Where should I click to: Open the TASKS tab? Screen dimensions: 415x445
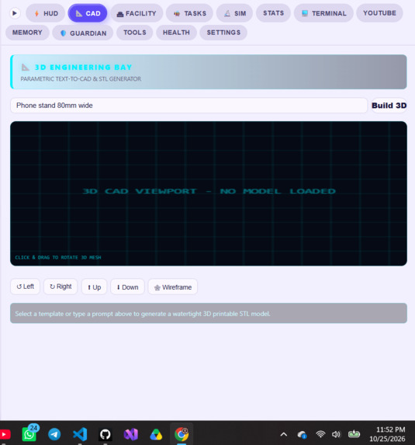[x=189, y=13]
